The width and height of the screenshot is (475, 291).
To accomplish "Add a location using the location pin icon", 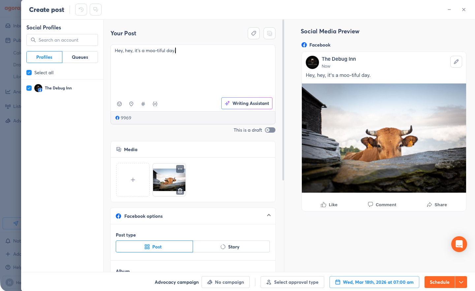I will 131,104.
